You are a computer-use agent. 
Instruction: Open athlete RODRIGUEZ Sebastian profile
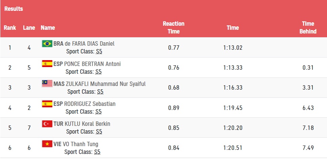tap(90, 104)
